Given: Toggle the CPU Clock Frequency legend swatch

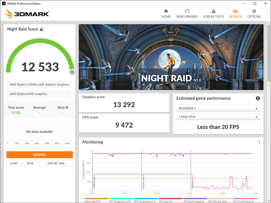Looking at the screenshot, I should (x=195, y=199).
